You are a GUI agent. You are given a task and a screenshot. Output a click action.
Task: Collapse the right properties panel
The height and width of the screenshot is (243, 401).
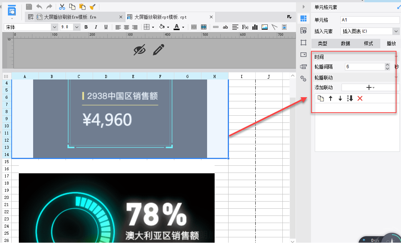[x=303, y=7]
